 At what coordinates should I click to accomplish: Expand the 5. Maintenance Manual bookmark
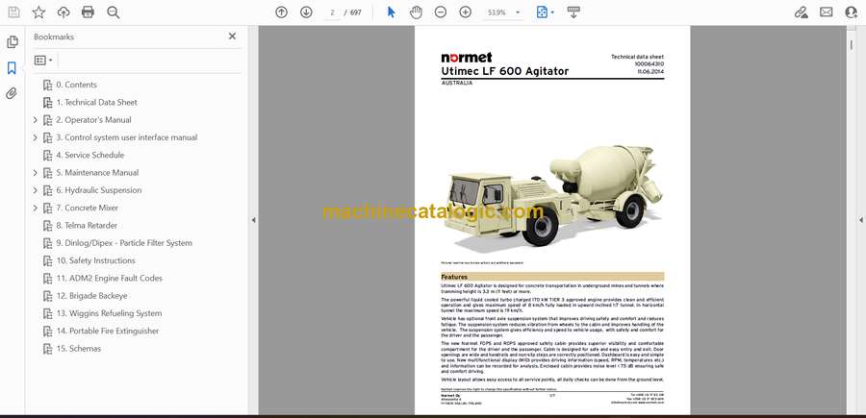pyautogui.click(x=36, y=173)
